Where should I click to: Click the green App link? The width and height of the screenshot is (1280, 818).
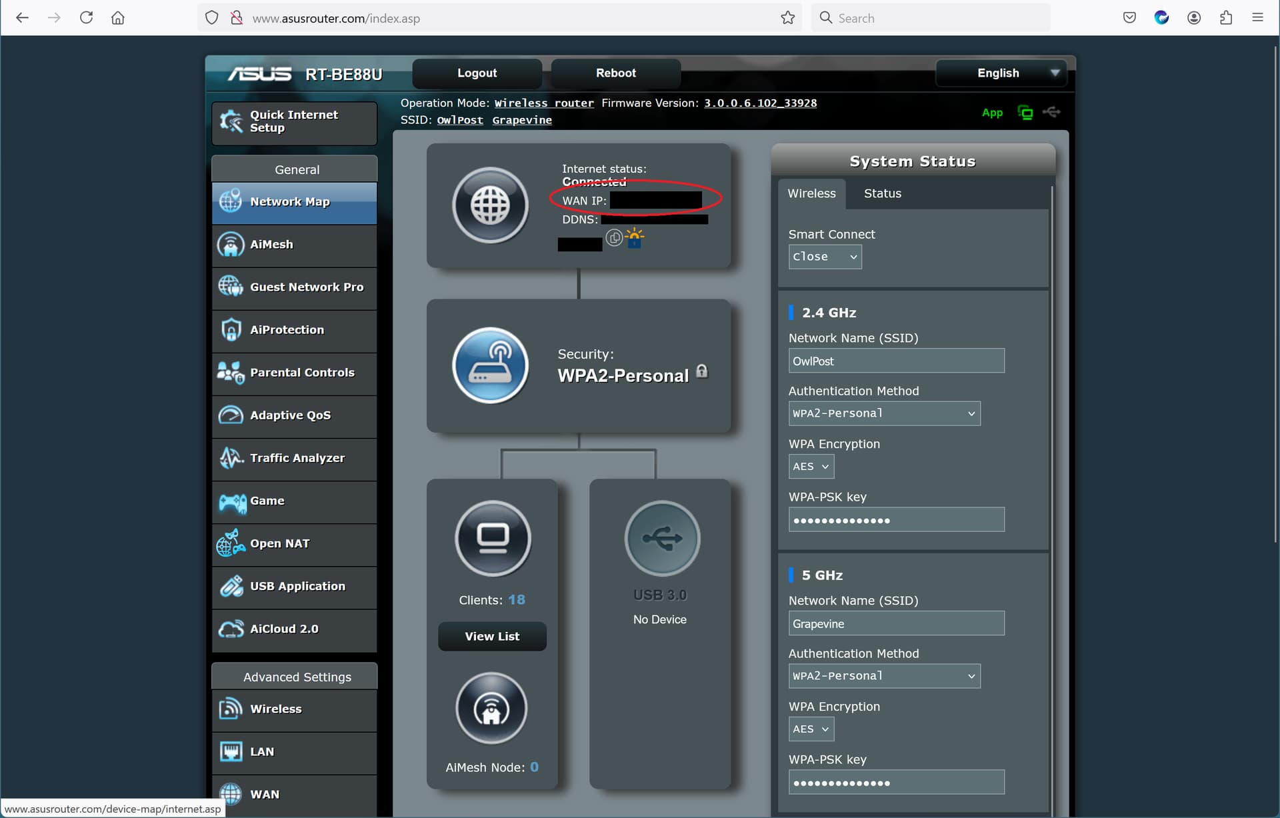pos(992,113)
